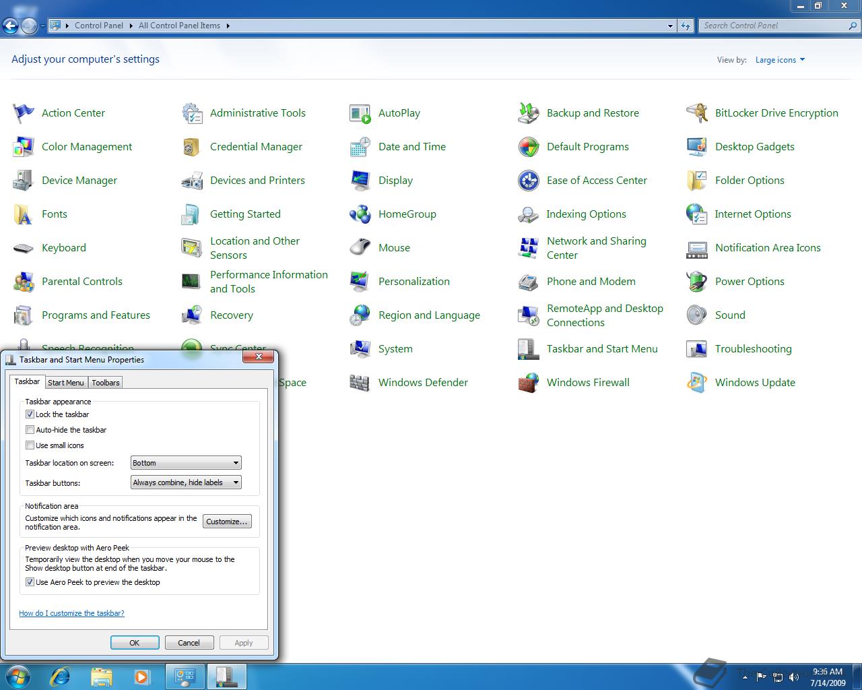Expand Control Panel breadcrumb arrow

(x=131, y=26)
